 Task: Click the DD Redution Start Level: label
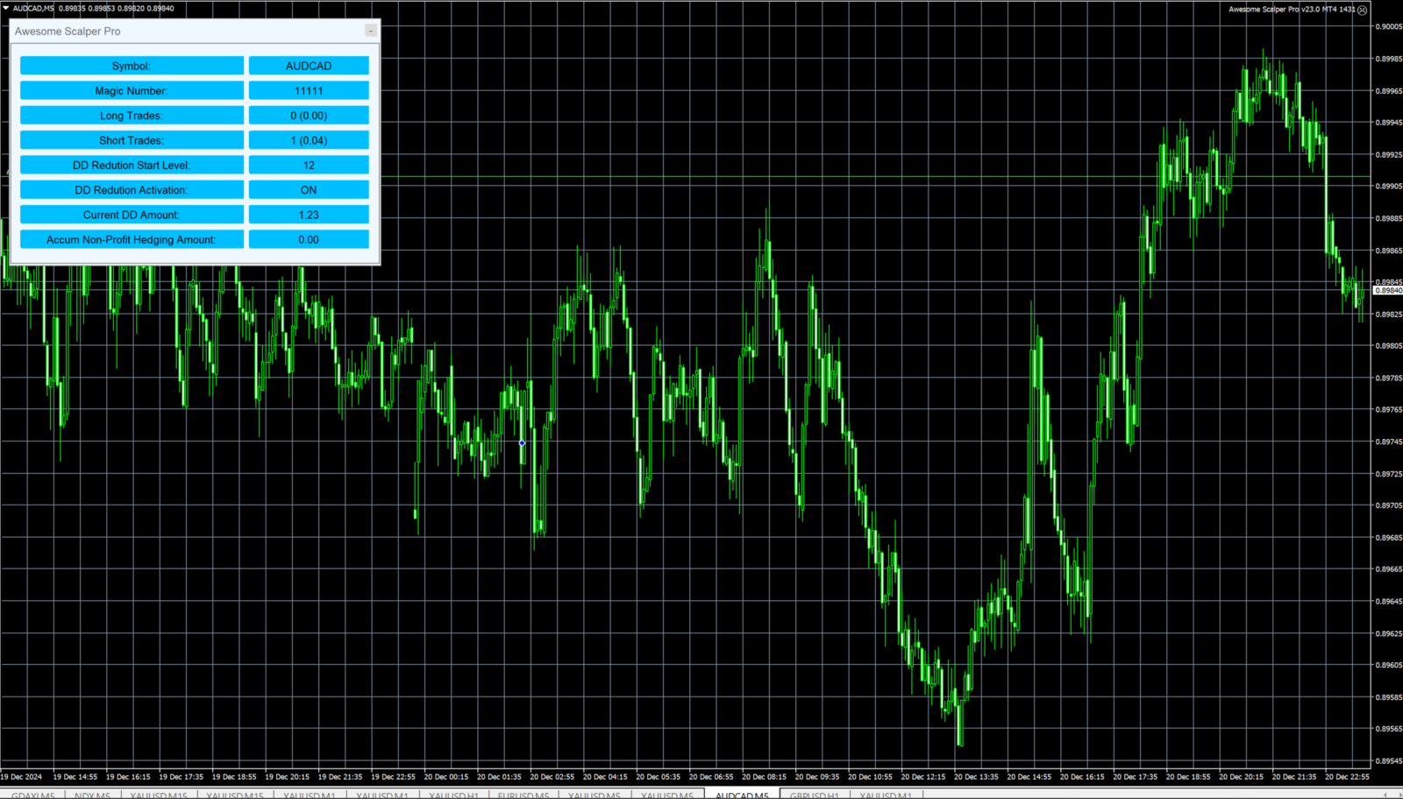click(x=132, y=165)
